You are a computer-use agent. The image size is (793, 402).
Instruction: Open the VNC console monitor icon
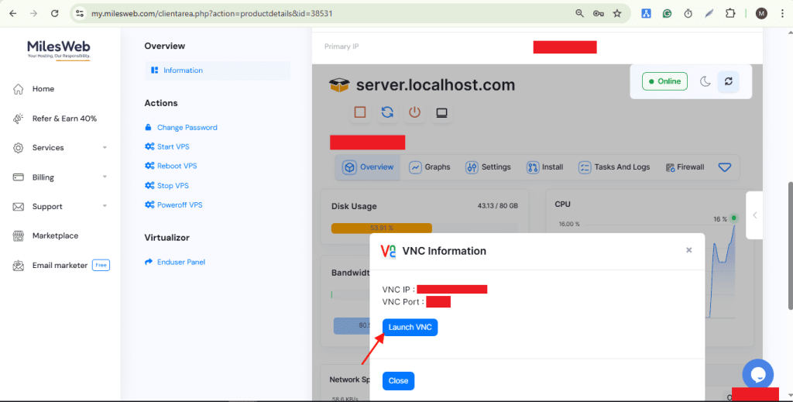(441, 112)
